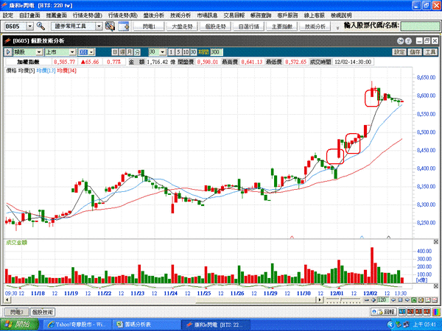Click the 儲存 button in chart header
Screen dimensions: 442x331
pos(415,52)
